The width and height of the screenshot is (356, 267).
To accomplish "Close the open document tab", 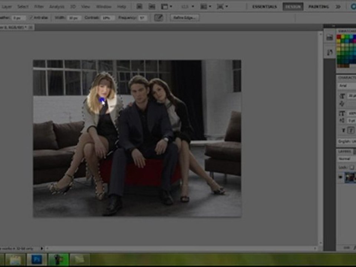I will [31, 27].
